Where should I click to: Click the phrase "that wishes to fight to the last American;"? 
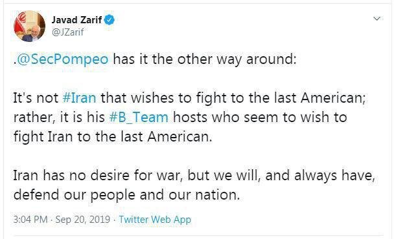[233, 98]
